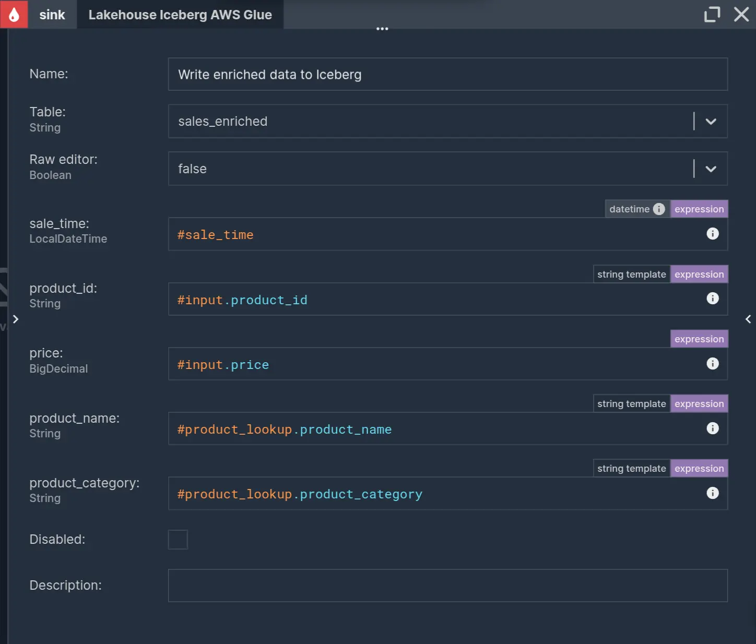Click the info icon in price field
The width and height of the screenshot is (756, 644).
pyautogui.click(x=713, y=363)
